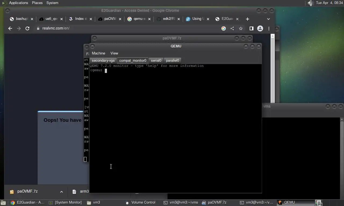Click the paOVMF.7z window title bar

172,38
